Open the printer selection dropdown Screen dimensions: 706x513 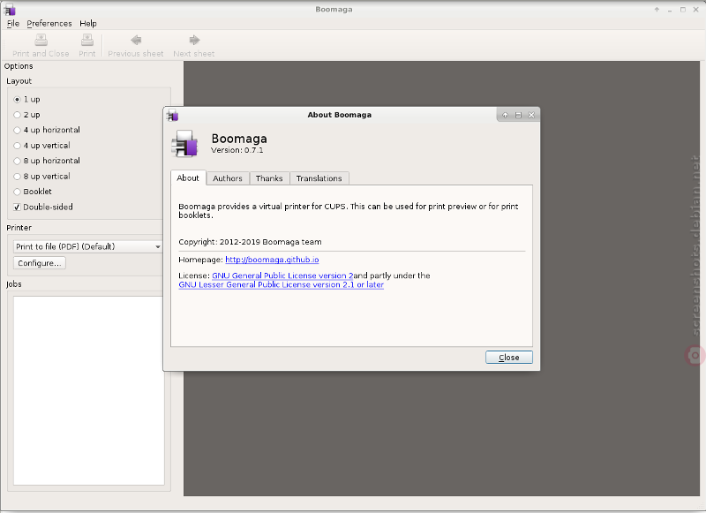88,247
